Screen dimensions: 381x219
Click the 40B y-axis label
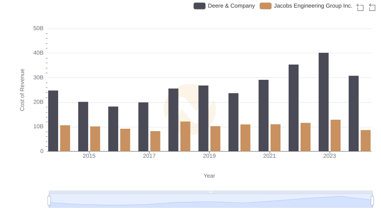[x=39, y=53]
